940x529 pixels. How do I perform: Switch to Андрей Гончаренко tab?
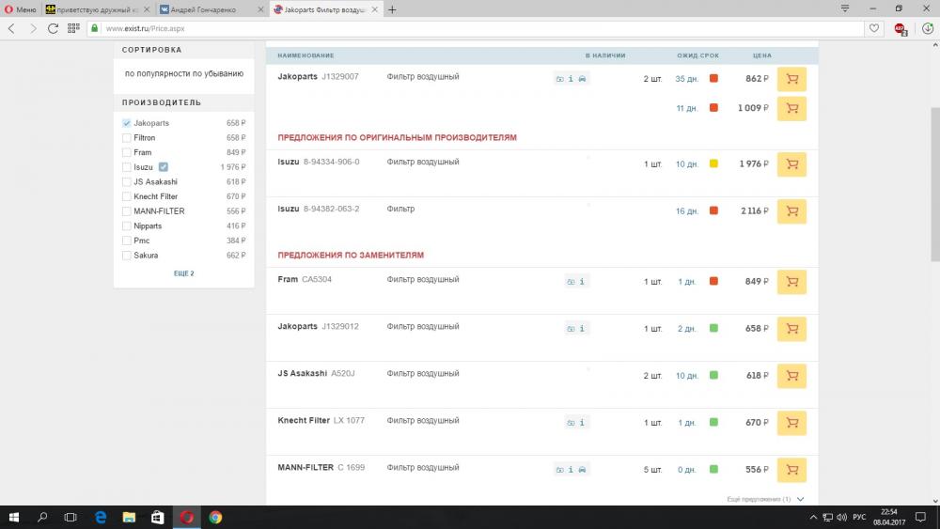pos(211,9)
